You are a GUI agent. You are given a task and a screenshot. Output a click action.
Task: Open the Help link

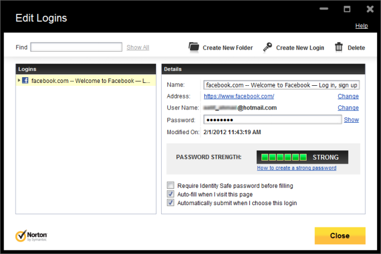pyautogui.click(x=361, y=26)
